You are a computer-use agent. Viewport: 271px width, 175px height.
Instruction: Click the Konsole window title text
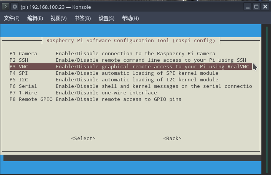(56, 7)
